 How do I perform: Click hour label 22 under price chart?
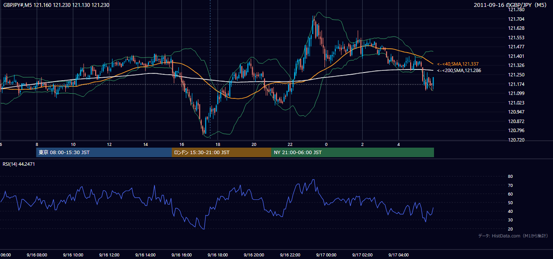click(290, 145)
